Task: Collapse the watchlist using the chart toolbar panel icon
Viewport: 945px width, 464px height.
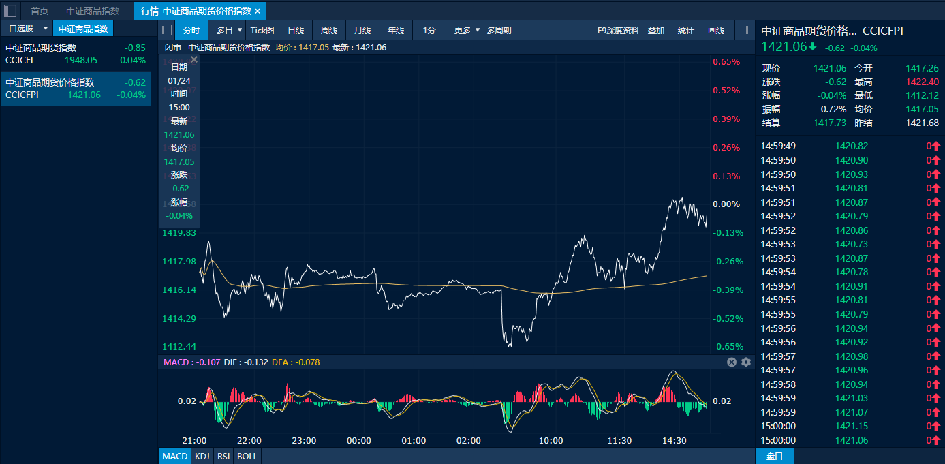Action: (x=166, y=30)
